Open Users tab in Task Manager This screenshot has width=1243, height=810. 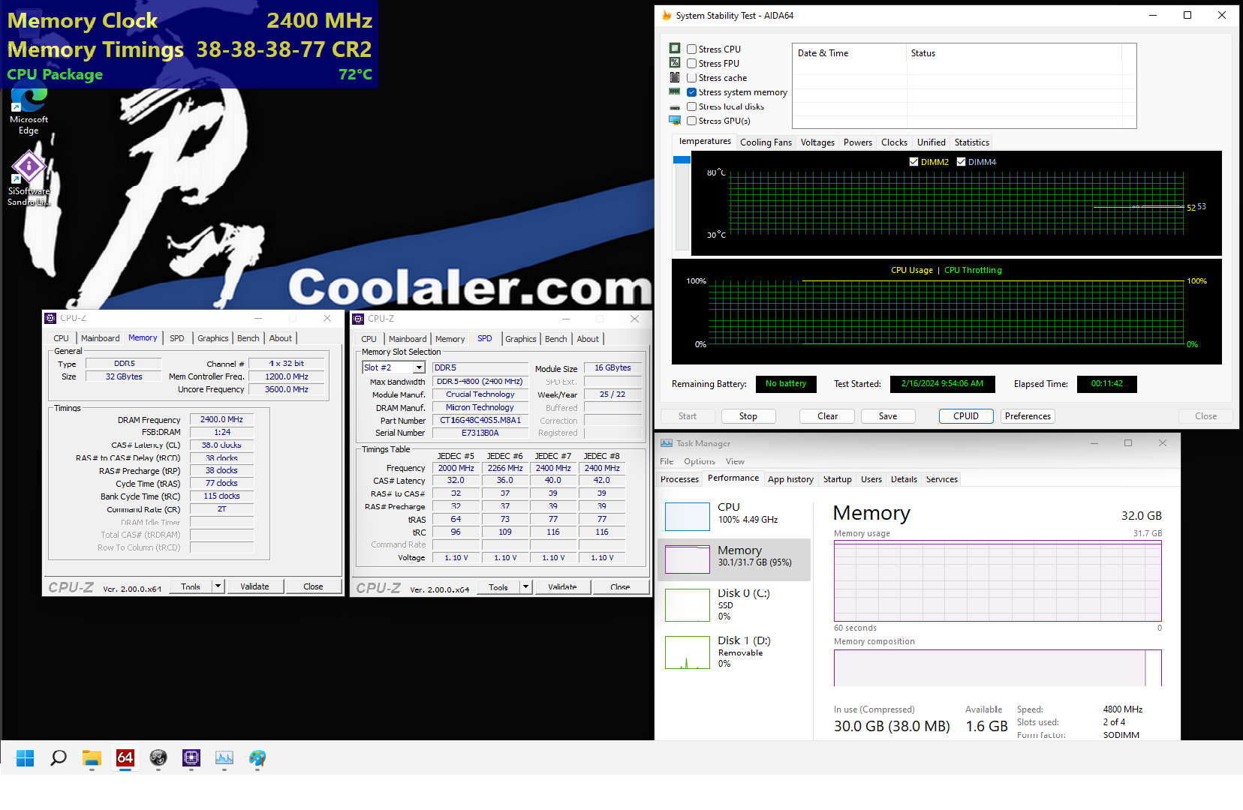[871, 479]
